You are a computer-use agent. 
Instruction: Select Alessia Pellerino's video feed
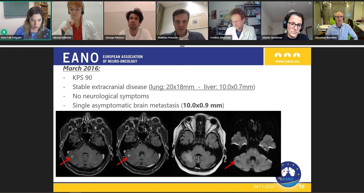pos(78,21)
